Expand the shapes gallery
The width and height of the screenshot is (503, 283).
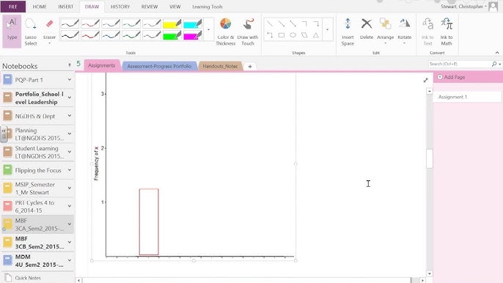(x=328, y=29)
